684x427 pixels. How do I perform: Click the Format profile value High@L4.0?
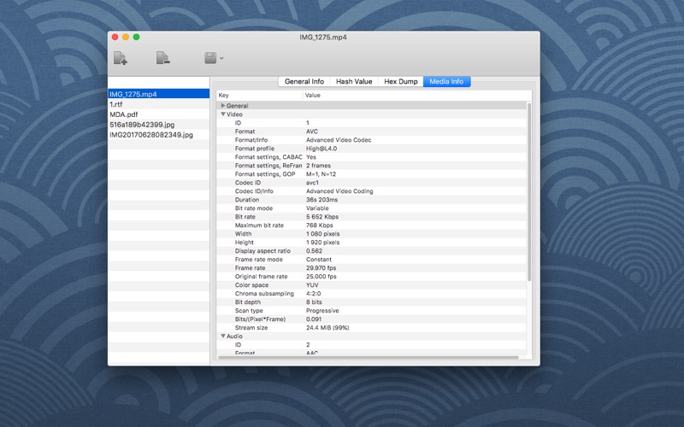pyautogui.click(x=321, y=148)
